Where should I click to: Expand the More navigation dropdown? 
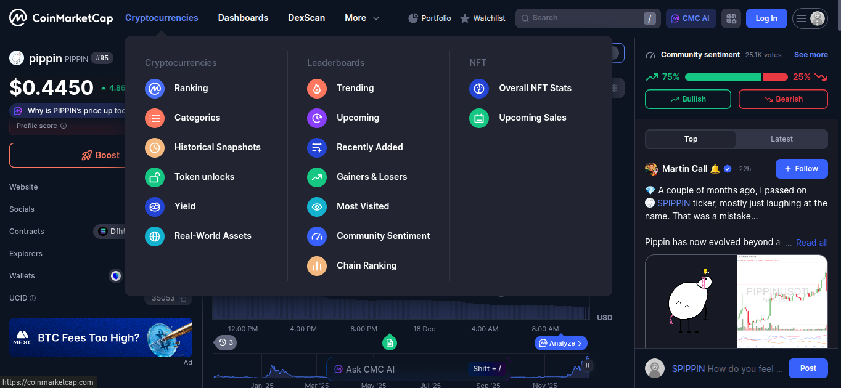[x=362, y=18]
